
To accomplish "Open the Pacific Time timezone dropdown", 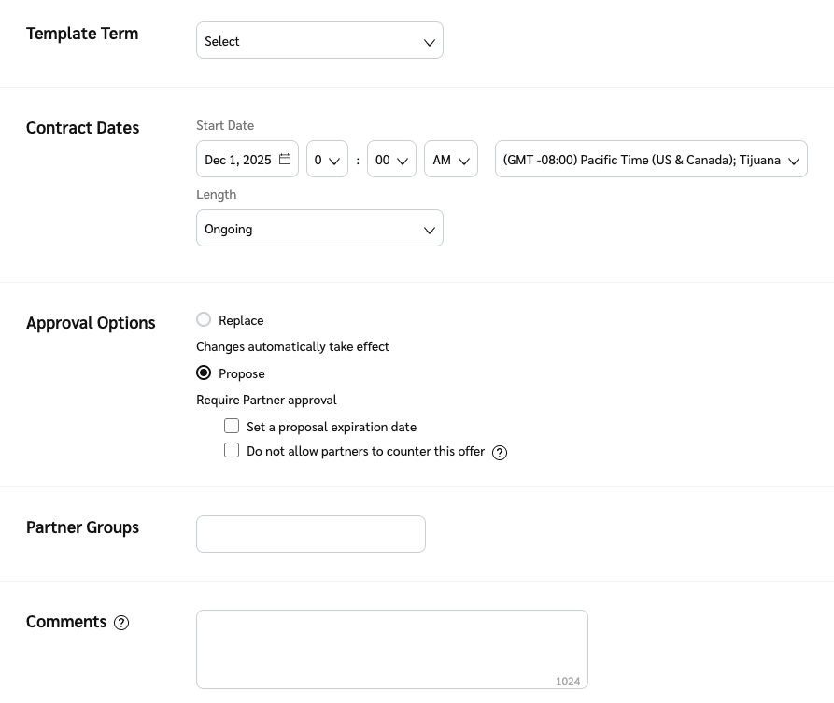I will [651, 160].
